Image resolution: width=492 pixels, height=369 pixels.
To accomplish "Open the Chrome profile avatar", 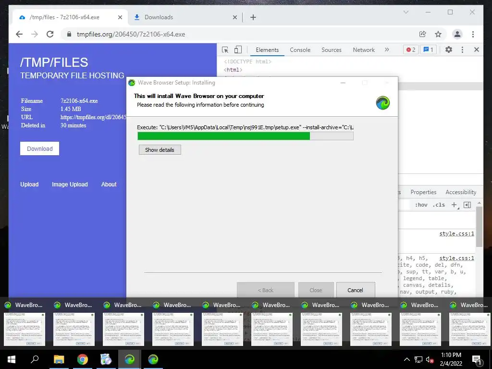I will [457, 34].
